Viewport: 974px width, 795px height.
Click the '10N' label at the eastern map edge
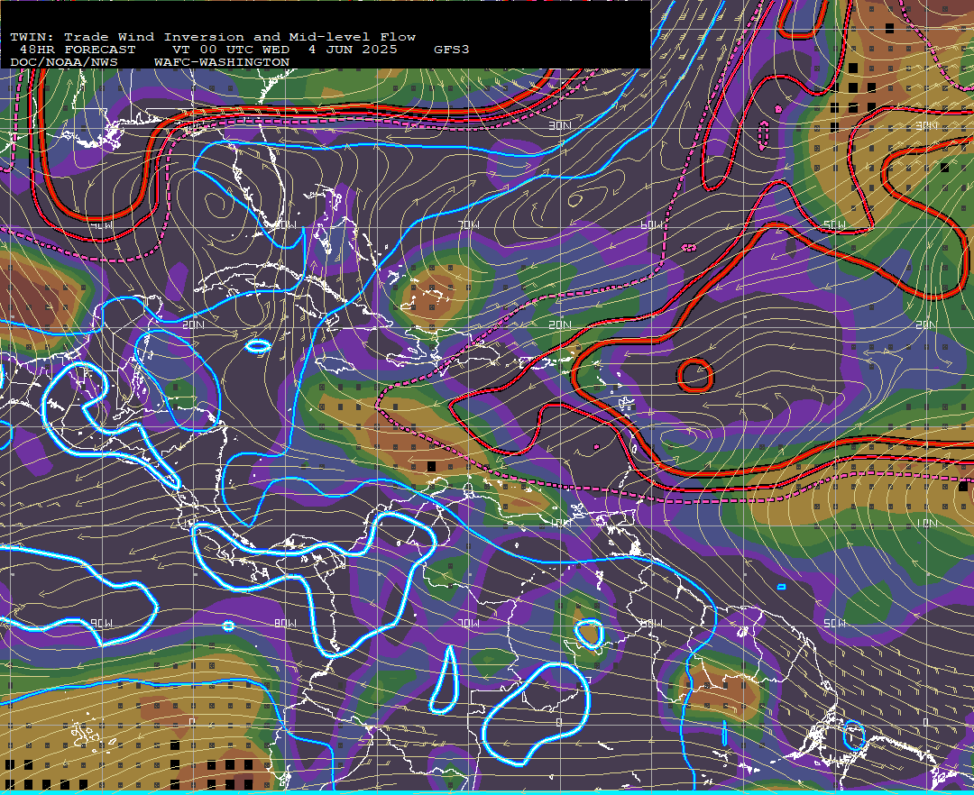pyautogui.click(x=925, y=524)
